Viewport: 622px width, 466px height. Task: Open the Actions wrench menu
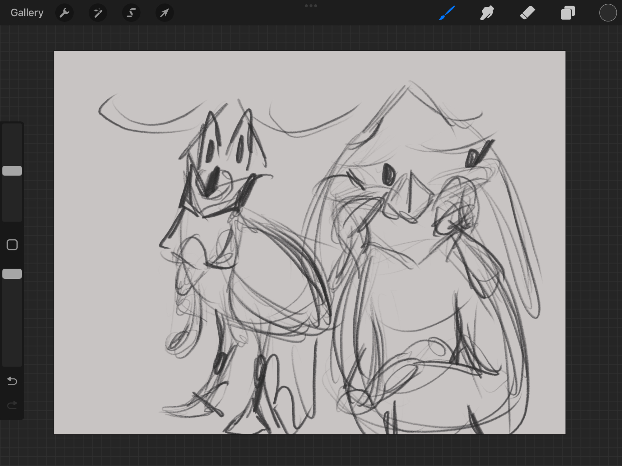click(x=64, y=13)
